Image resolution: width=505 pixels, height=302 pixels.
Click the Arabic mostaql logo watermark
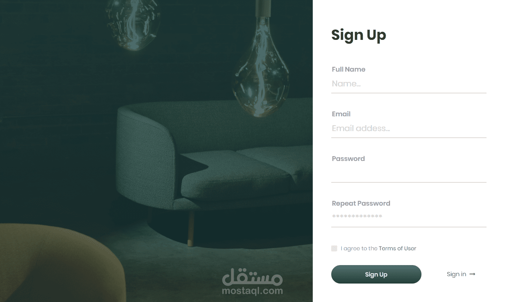[253, 276]
